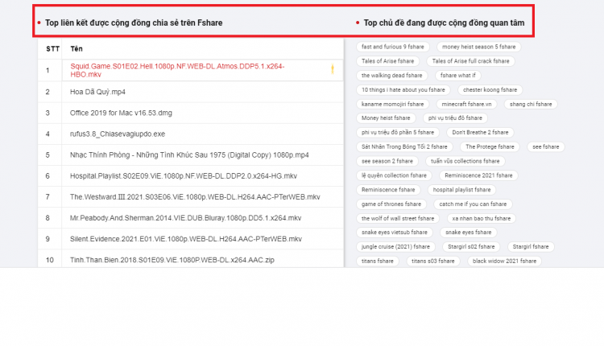The image size is (604, 346).
Task: Pick tag phi vụ triệu đô fshare
Action: 455,118
